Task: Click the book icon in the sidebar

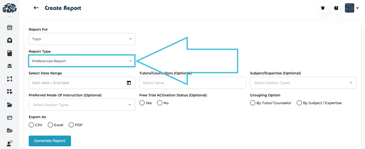Action: (10, 53)
